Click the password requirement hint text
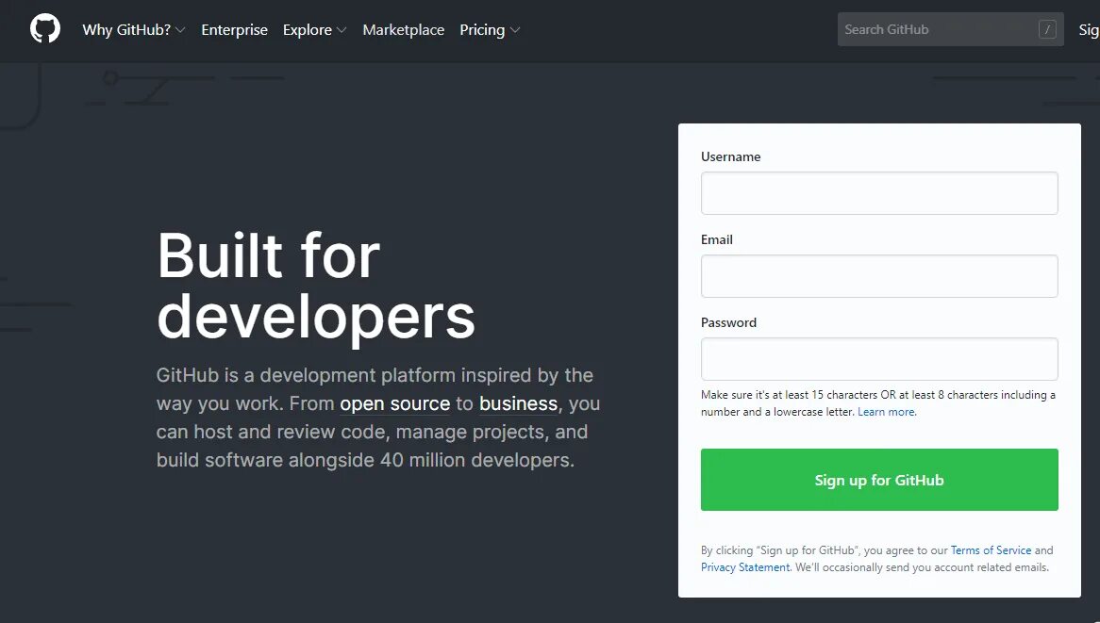1100x623 pixels. [x=878, y=403]
